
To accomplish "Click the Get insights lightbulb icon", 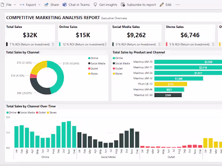I will click(x=95, y=5).
